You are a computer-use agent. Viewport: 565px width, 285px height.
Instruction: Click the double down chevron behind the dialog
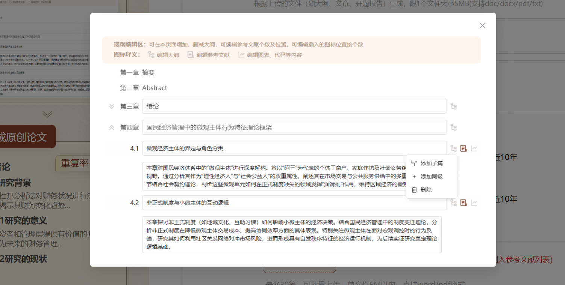point(47,114)
